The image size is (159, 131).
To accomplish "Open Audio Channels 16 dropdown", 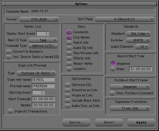I will (x=142, y=47).
